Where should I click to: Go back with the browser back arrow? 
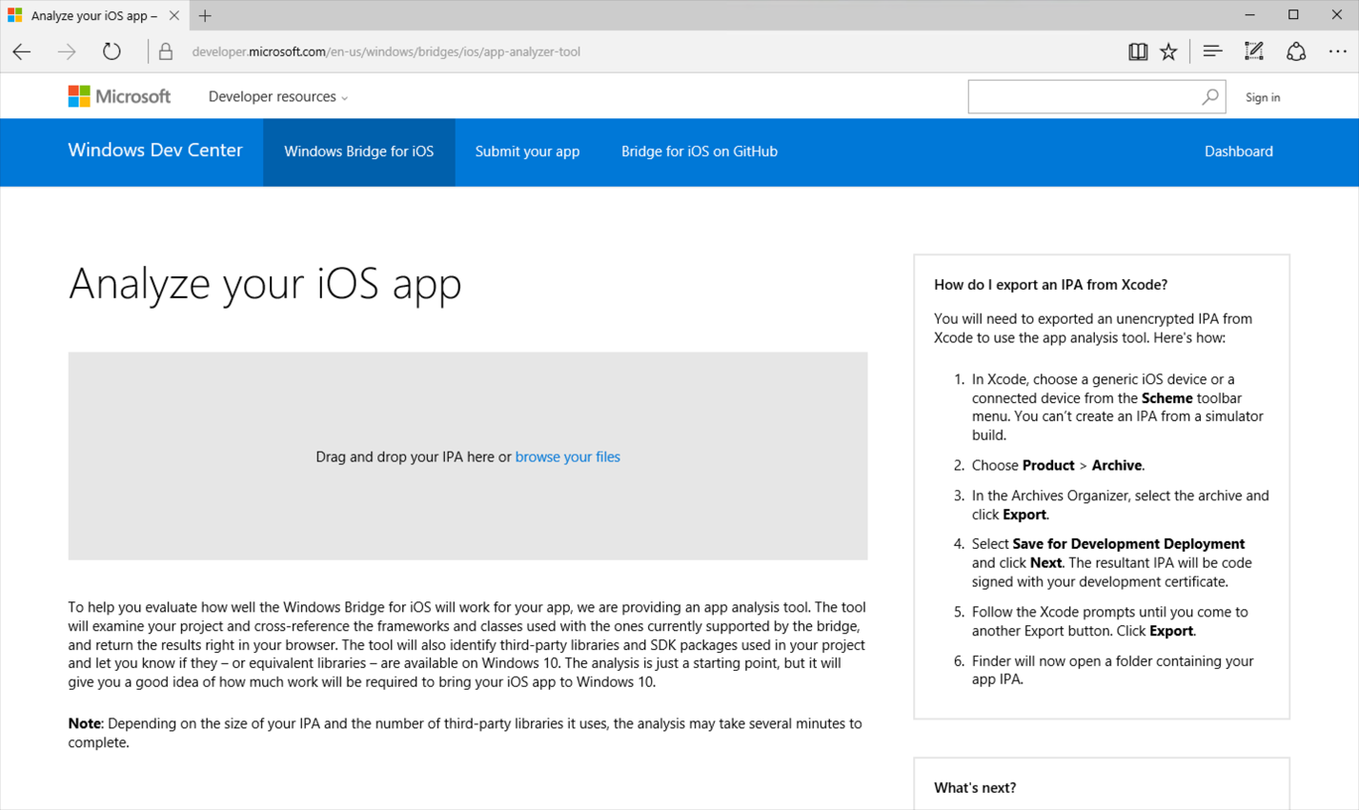(x=22, y=51)
